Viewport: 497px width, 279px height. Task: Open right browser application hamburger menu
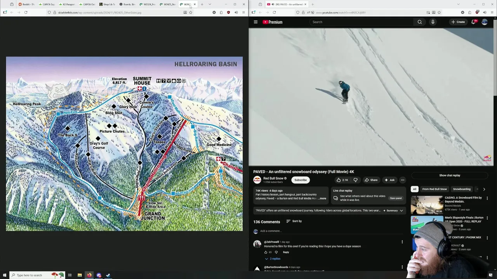click(x=492, y=12)
